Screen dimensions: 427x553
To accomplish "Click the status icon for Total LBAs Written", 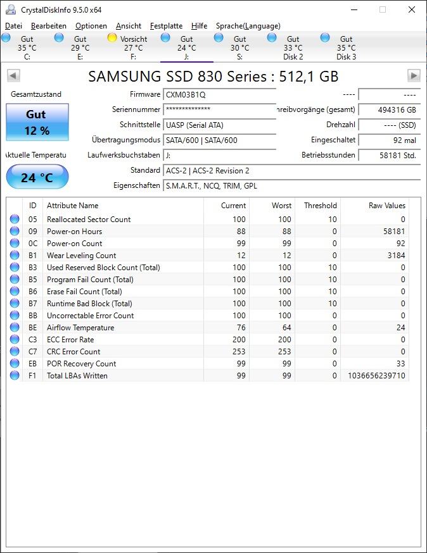I will [x=15, y=375].
